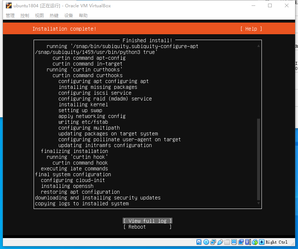
Task: Click the installer log scrollbar down arrow
Action: [x=258, y=203]
